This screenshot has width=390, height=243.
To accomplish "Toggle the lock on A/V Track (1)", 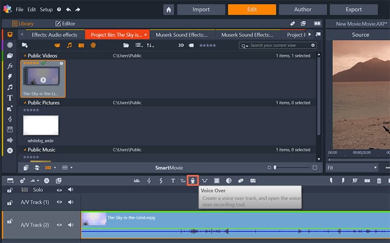I will 10,202.
